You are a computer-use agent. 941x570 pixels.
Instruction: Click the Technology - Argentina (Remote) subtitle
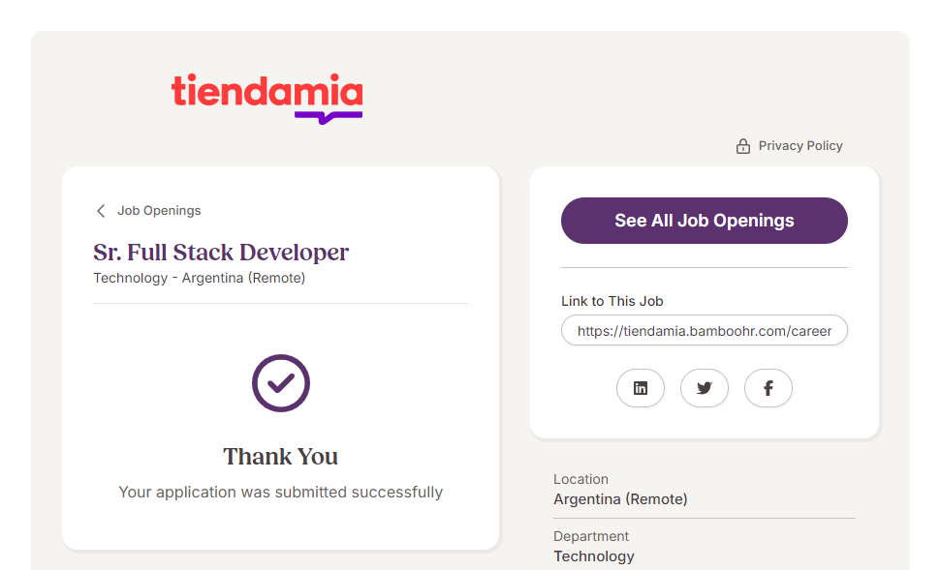[199, 279]
